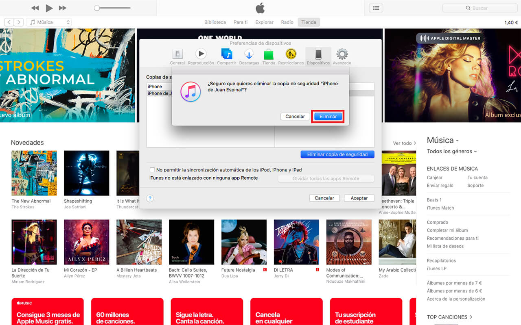Click the previous track rewind button
Image resolution: width=521 pixels, height=325 pixels.
(x=35, y=8)
